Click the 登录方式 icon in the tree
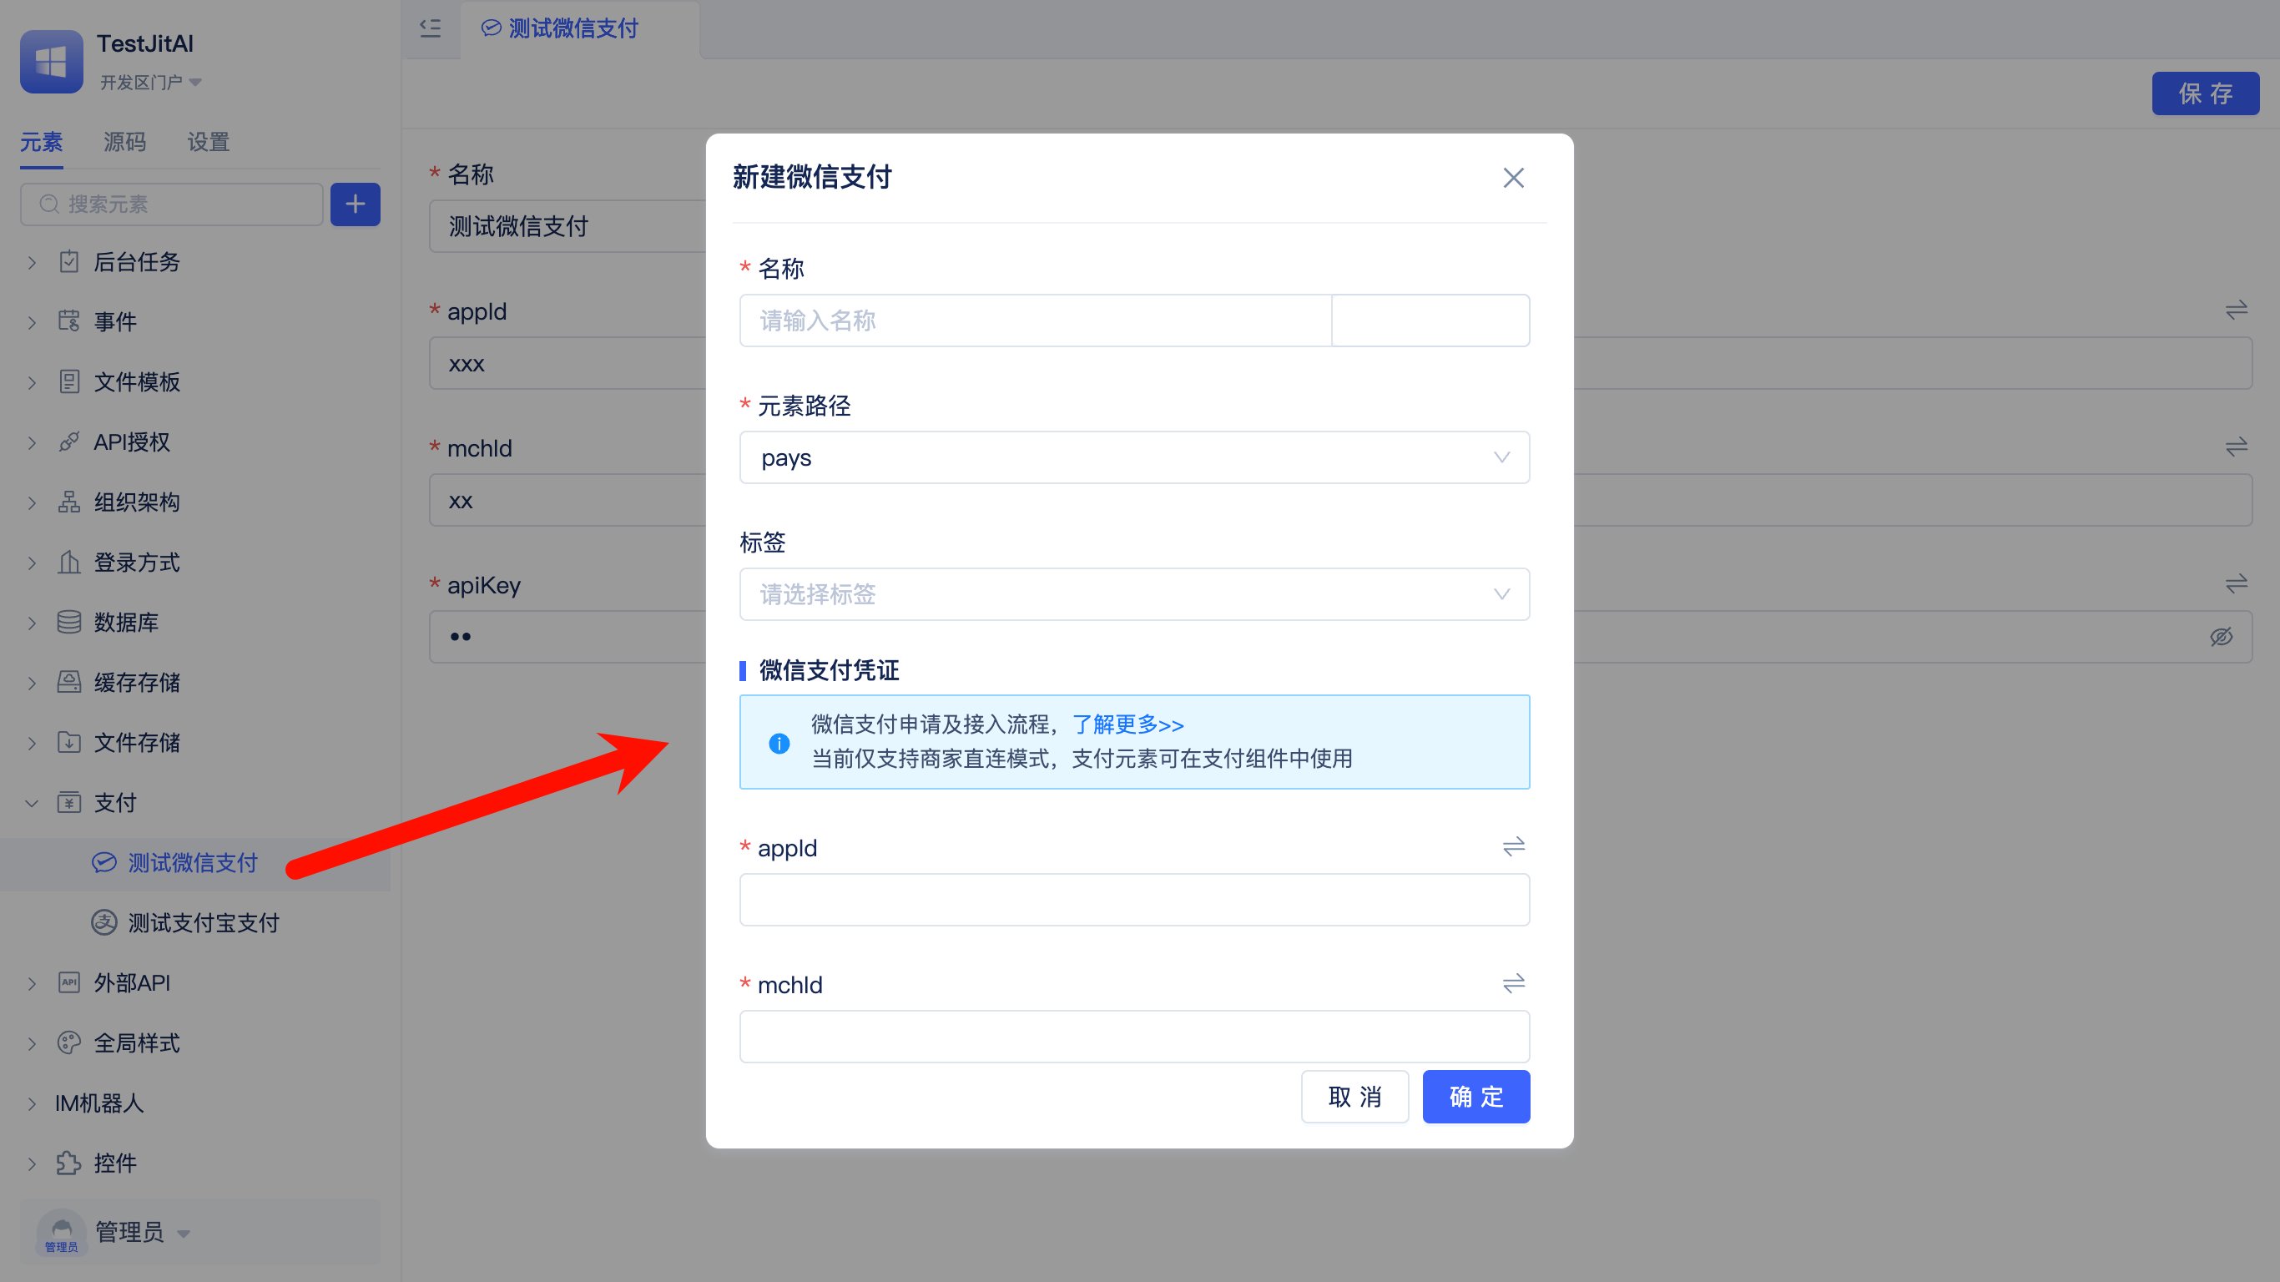Screen dimensions: 2280x1282 click(69, 562)
